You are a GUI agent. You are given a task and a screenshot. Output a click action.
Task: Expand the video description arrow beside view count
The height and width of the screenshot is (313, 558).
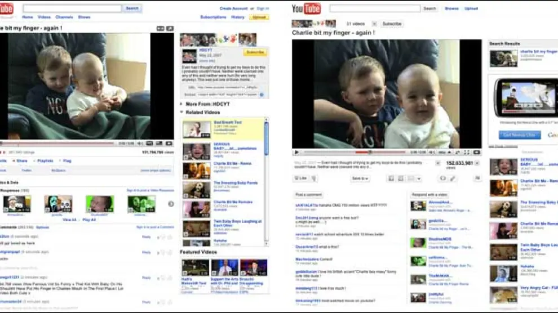pyautogui.click(x=478, y=163)
